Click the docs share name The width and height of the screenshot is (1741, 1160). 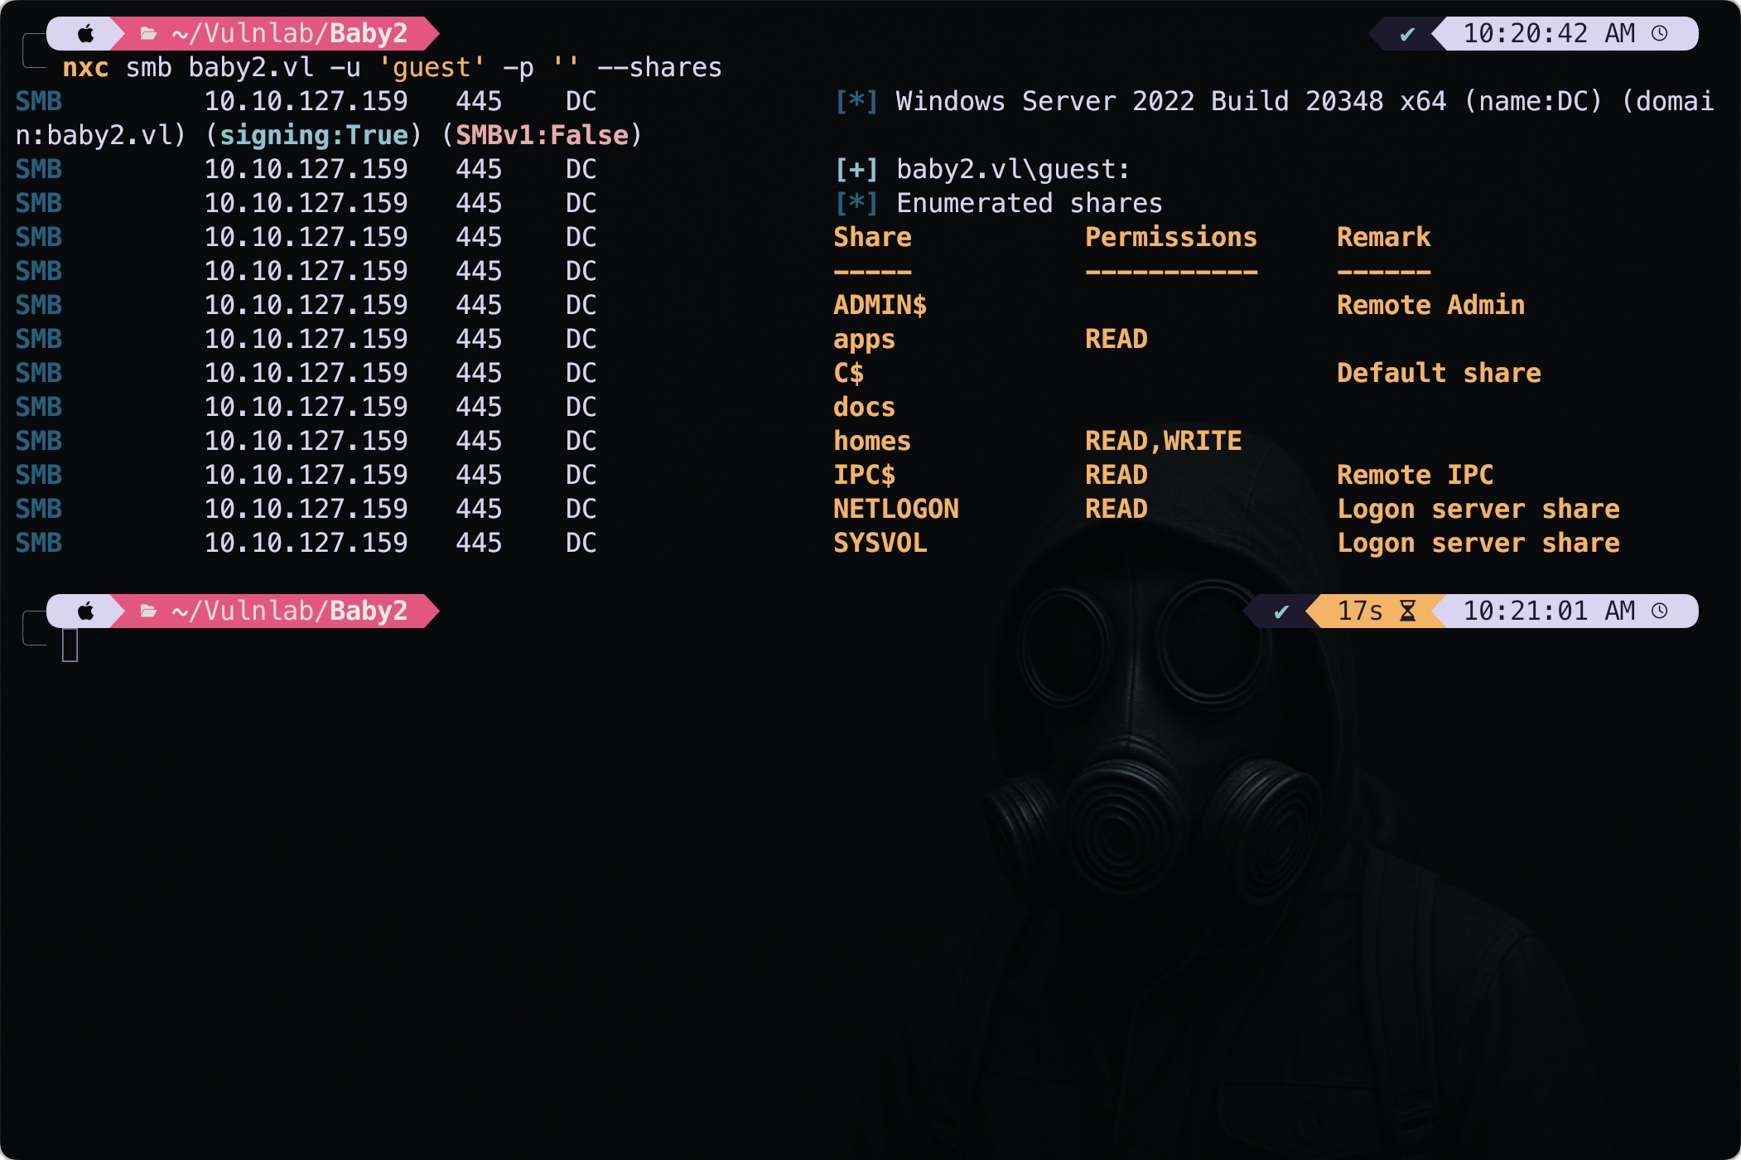pyautogui.click(x=864, y=407)
